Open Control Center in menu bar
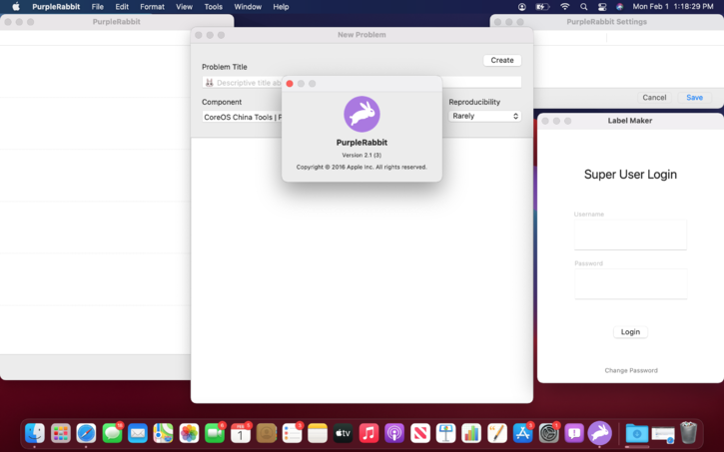The height and width of the screenshot is (452, 724). pyautogui.click(x=602, y=6)
